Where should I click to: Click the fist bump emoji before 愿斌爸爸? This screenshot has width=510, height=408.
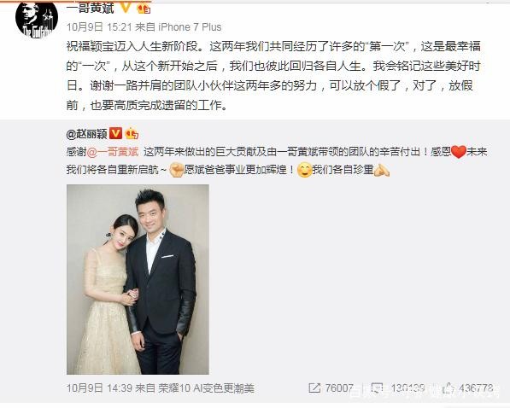[177, 170]
